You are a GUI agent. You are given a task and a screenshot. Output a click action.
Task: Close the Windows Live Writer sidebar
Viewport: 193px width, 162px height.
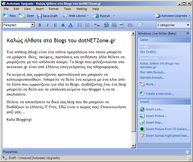[x=188, y=33]
